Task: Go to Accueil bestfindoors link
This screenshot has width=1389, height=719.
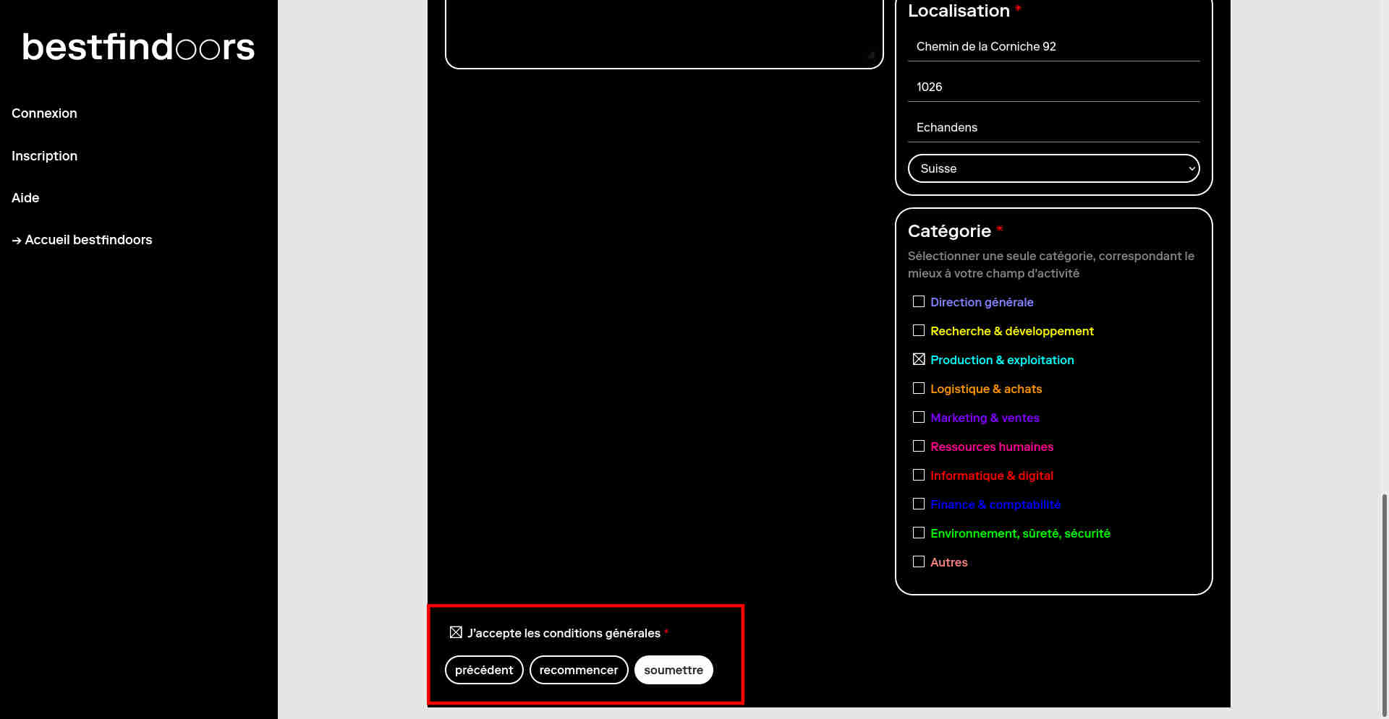Action: click(82, 240)
